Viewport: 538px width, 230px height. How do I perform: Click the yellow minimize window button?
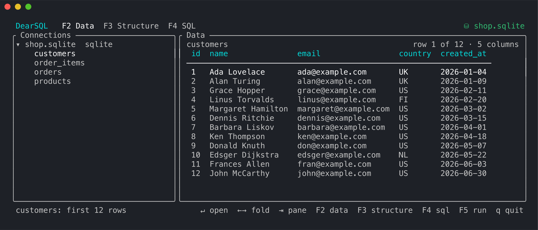18,7
